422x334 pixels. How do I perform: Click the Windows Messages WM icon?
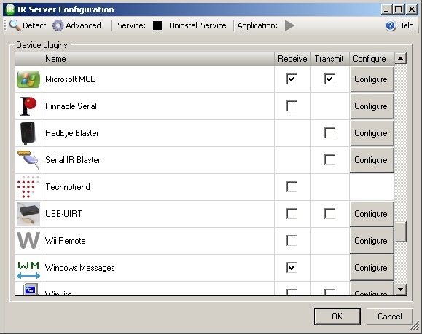click(28, 270)
